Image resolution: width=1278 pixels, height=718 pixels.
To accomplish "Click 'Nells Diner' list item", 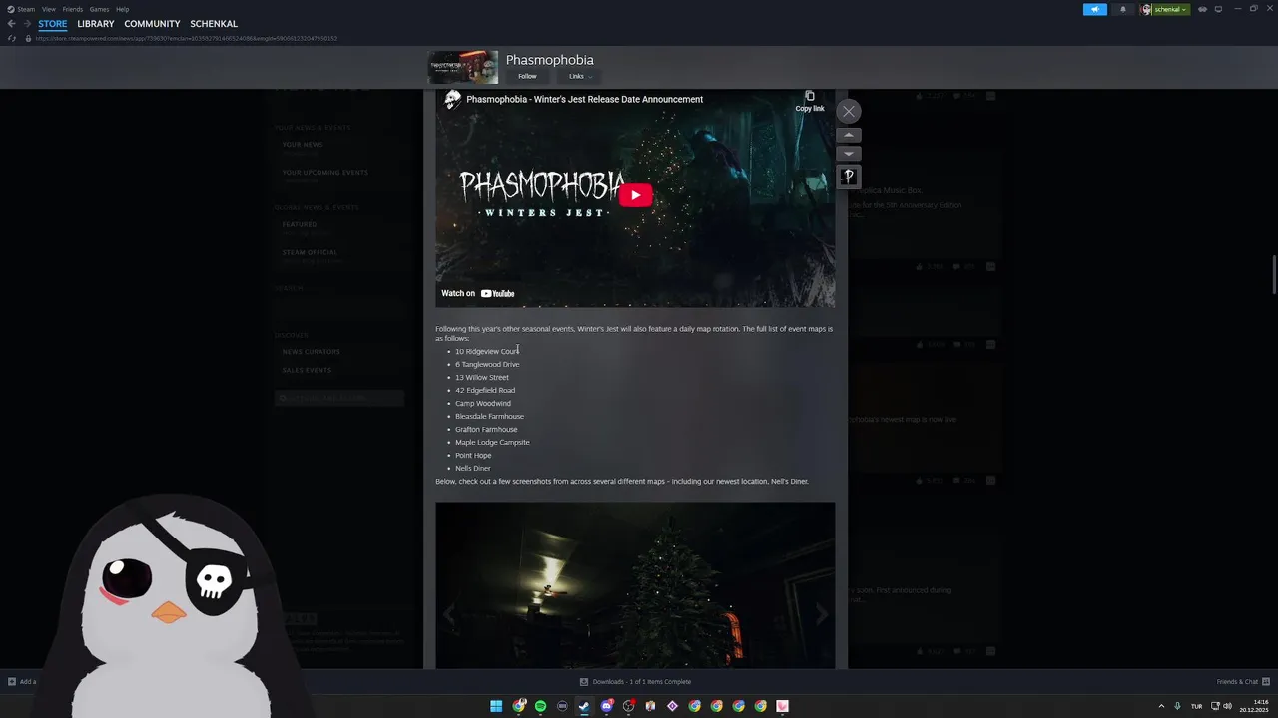I will tap(473, 468).
